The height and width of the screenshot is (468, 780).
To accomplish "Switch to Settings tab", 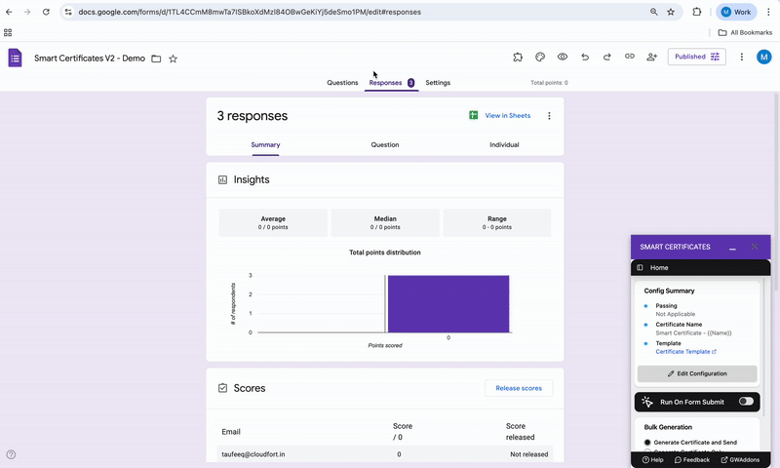I will coord(438,83).
